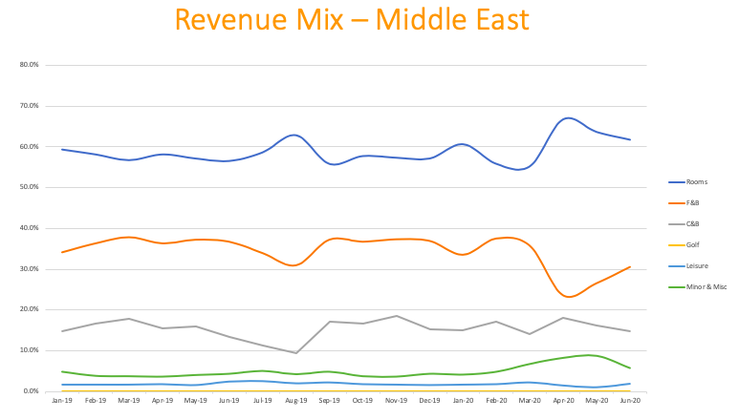
Task: Click the Apr-20 x-axis label
Action: pyautogui.click(x=564, y=401)
